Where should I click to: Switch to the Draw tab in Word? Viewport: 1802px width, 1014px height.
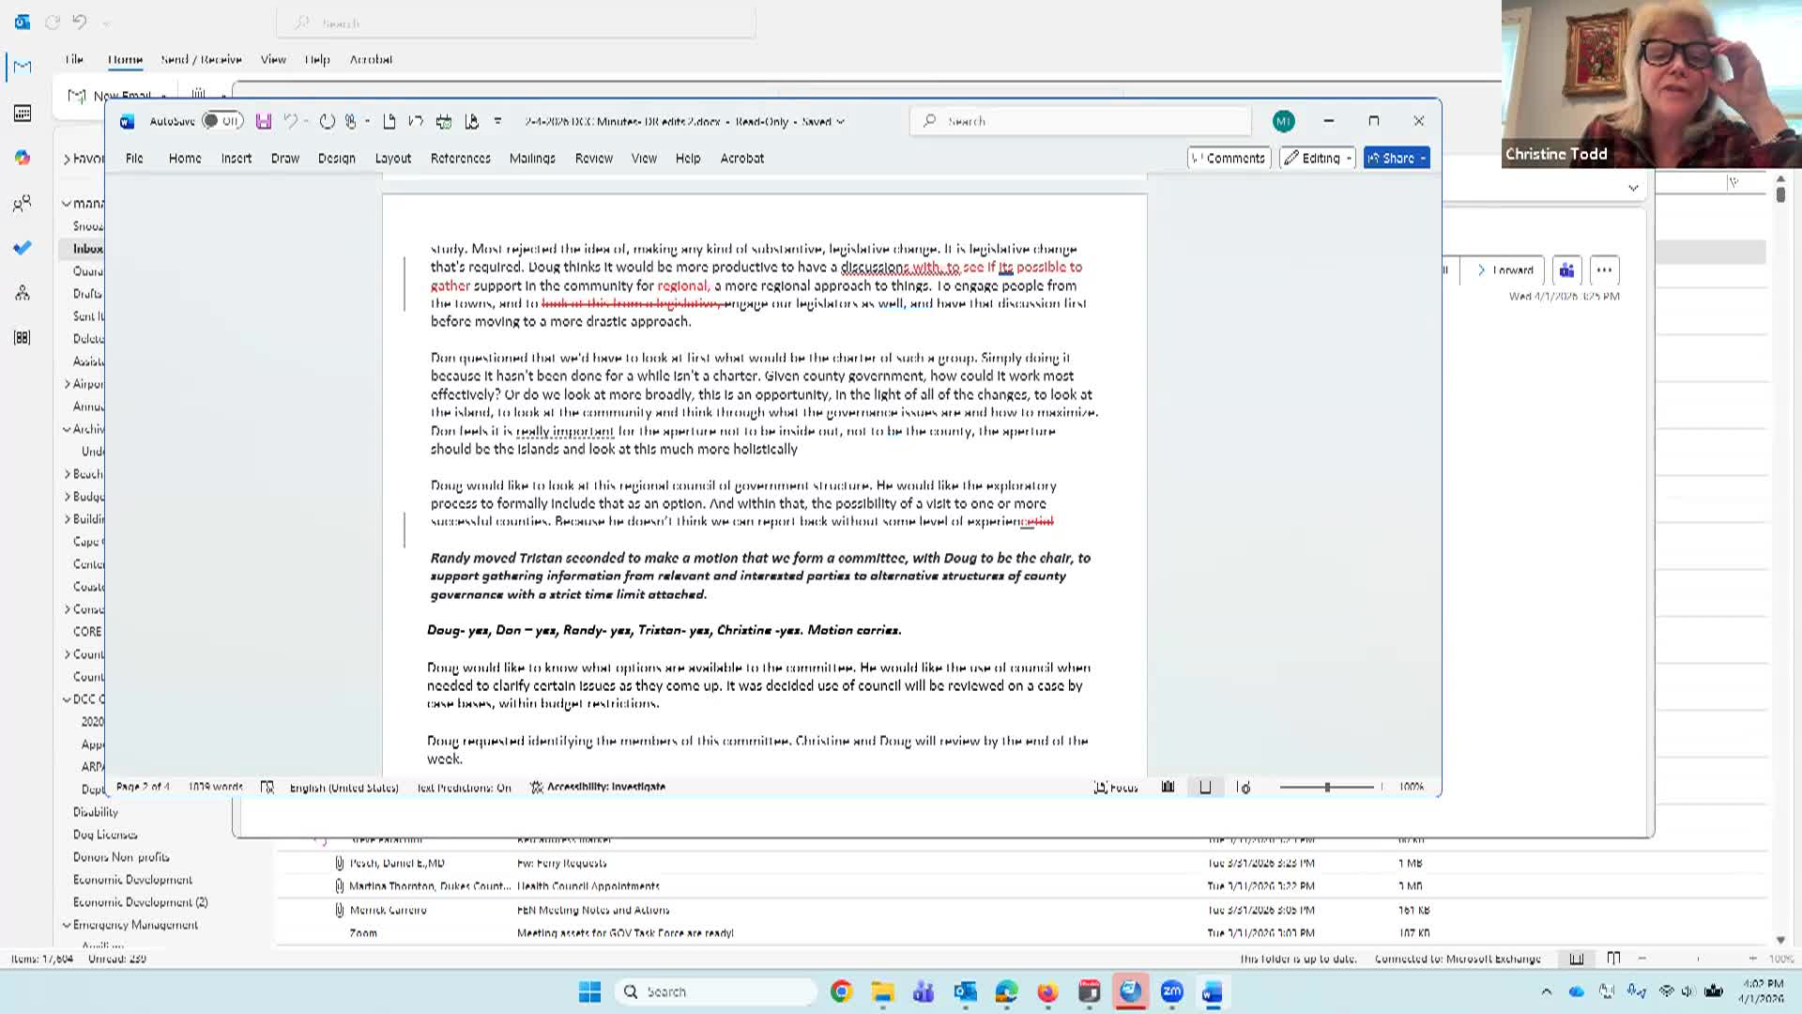pos(285,158)
